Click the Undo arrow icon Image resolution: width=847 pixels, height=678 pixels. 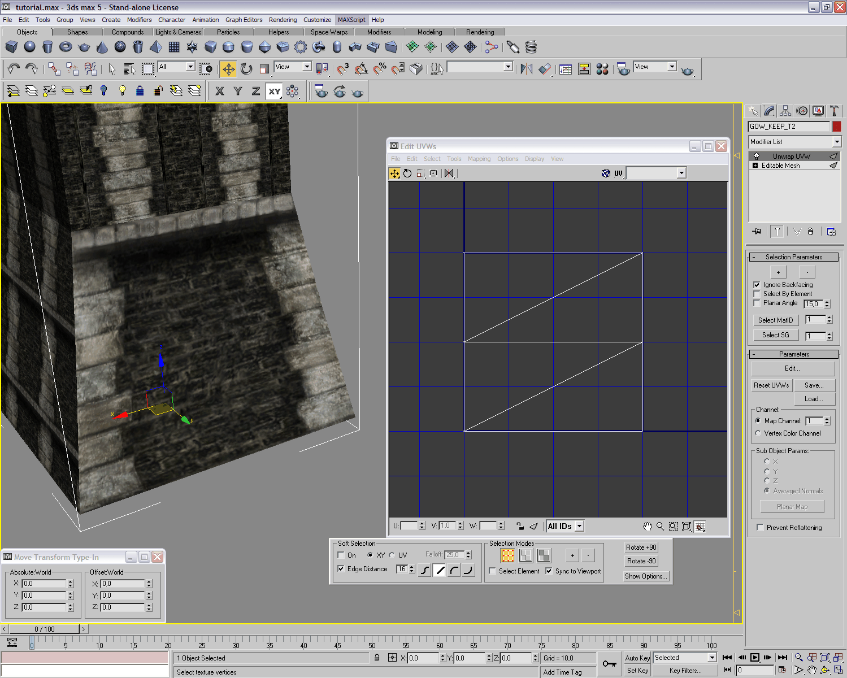tap(14, 69)
